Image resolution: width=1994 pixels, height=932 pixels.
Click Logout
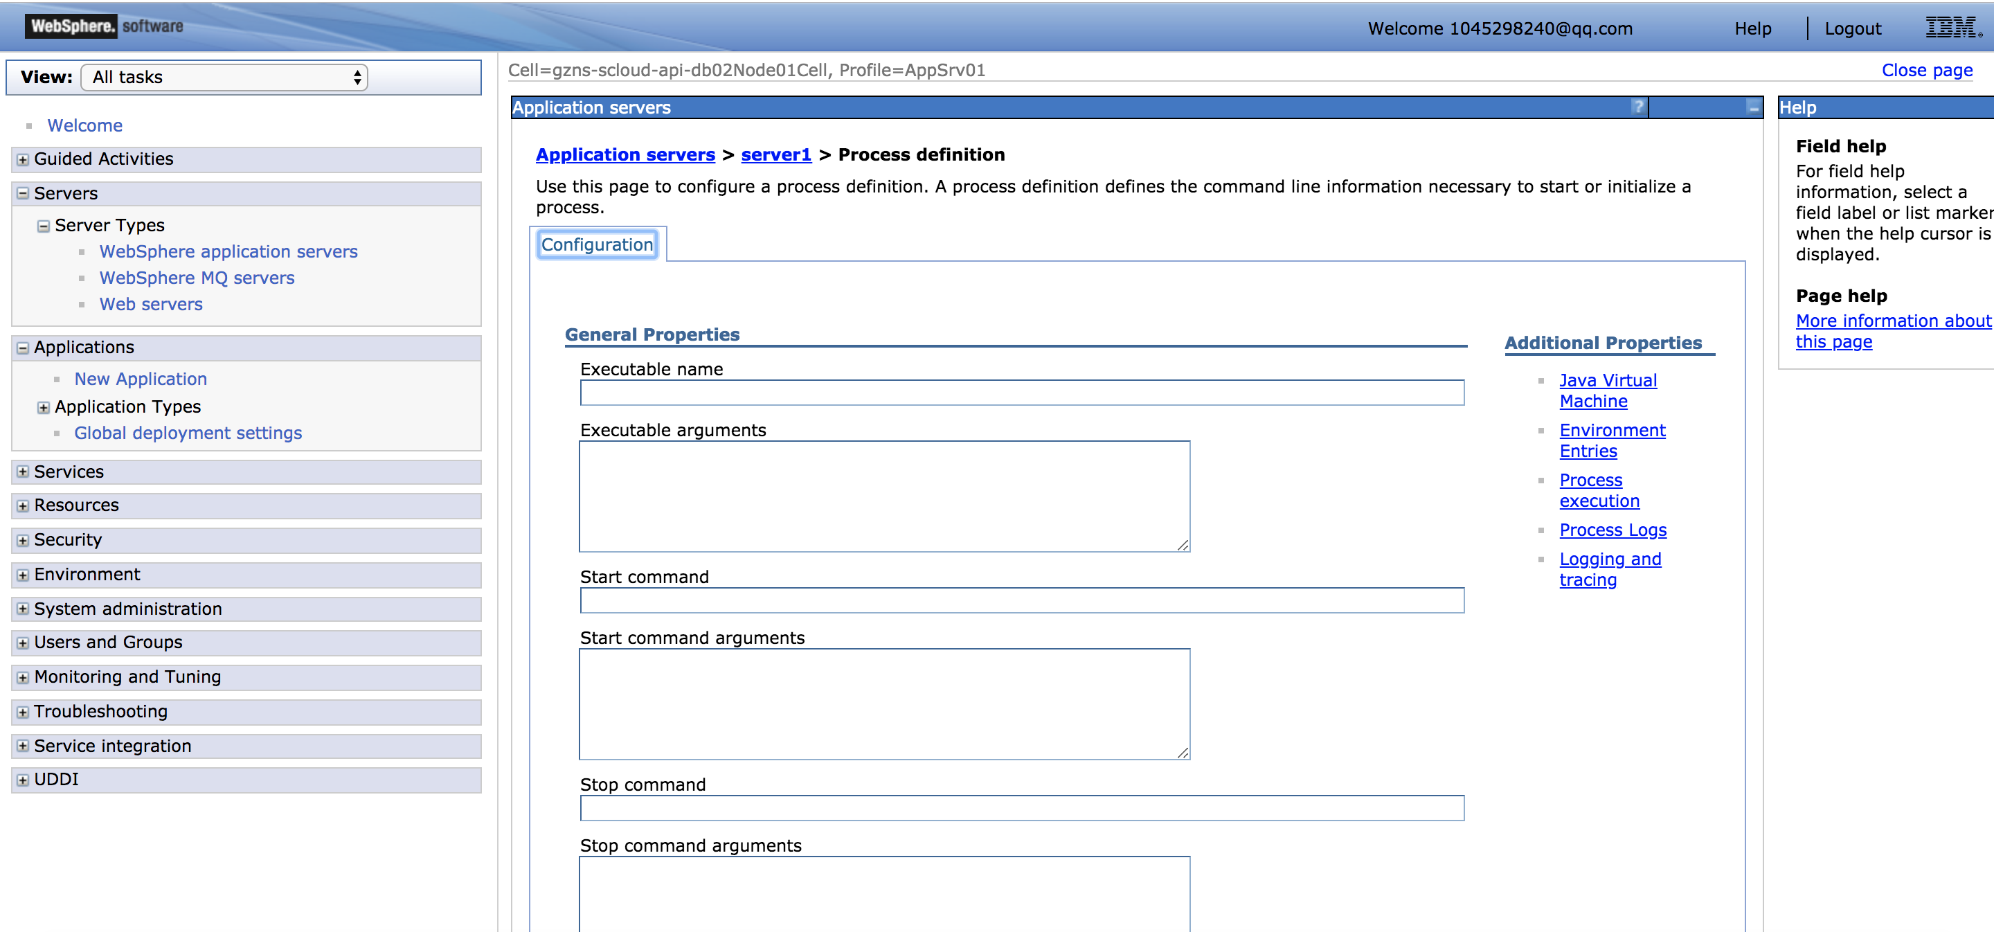[1853, 28]
